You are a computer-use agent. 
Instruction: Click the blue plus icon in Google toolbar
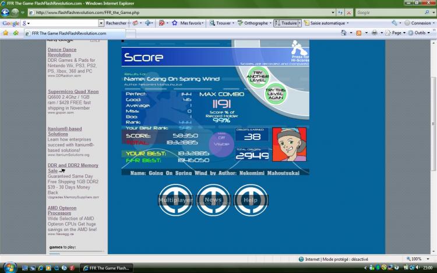pyautogui.click(x=148, y=23)
